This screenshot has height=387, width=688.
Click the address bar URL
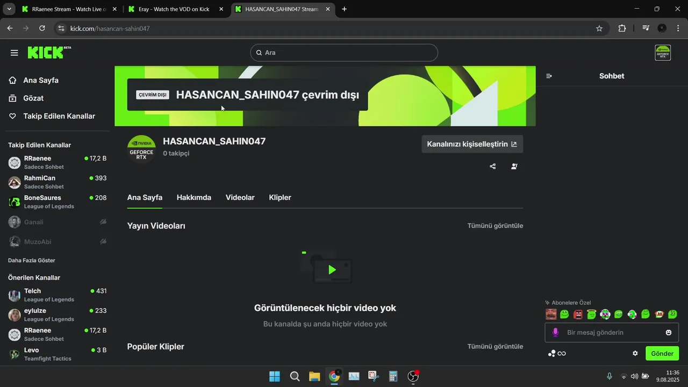(110, 28)
